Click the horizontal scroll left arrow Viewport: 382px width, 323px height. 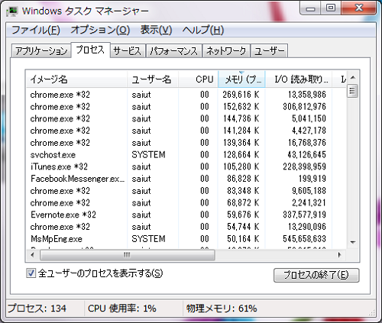32,255
